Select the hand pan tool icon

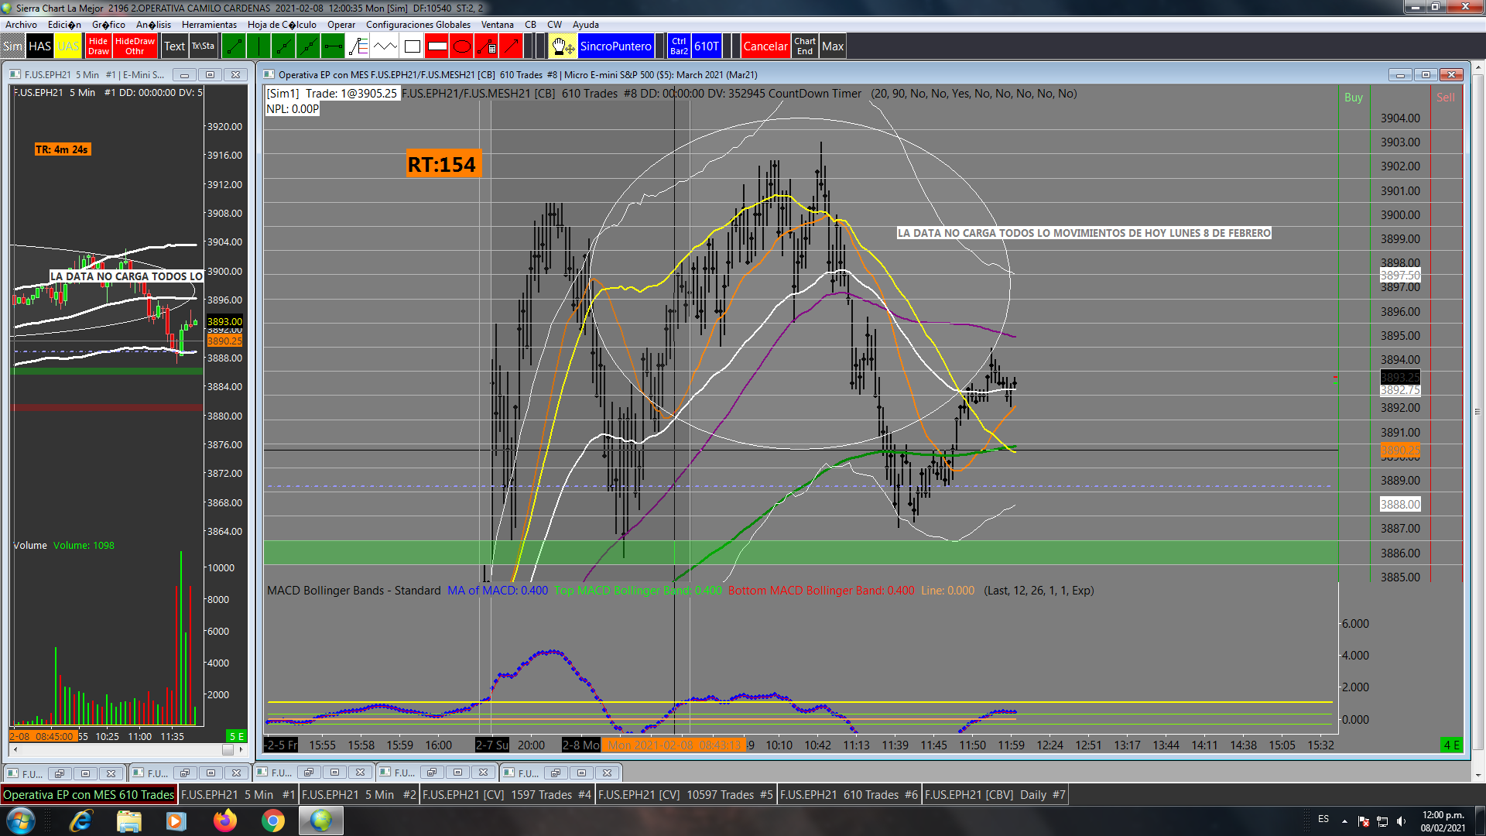point(562,46)
